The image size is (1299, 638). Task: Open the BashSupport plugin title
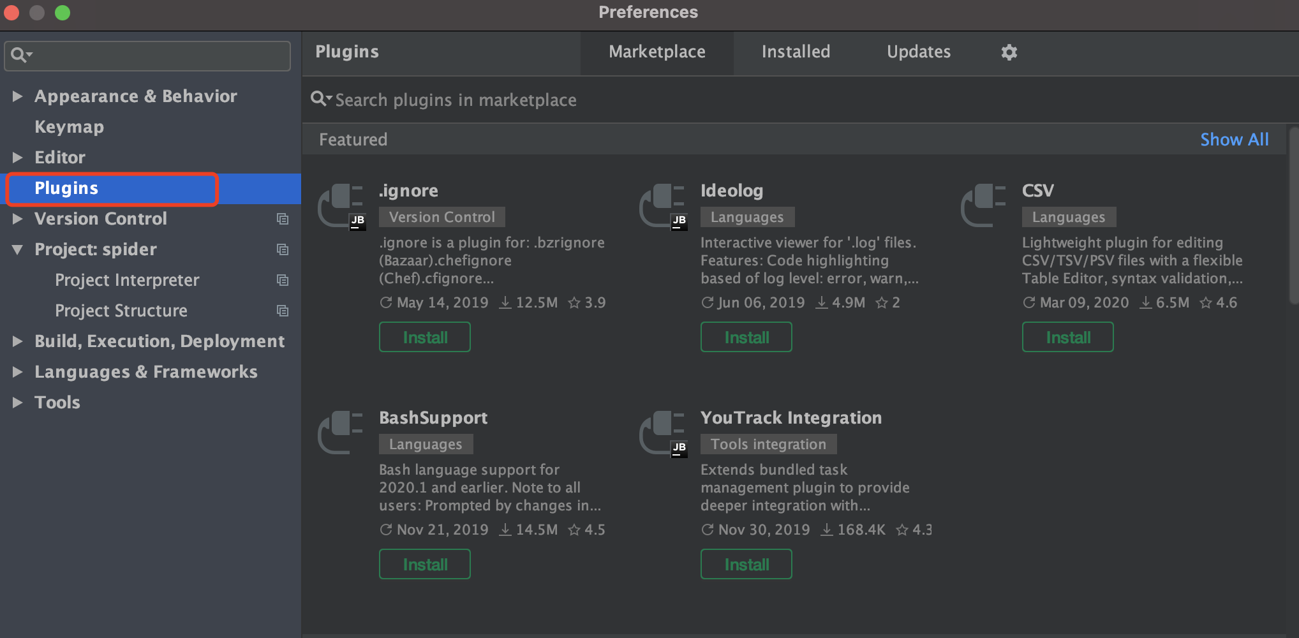coord(433,418)
